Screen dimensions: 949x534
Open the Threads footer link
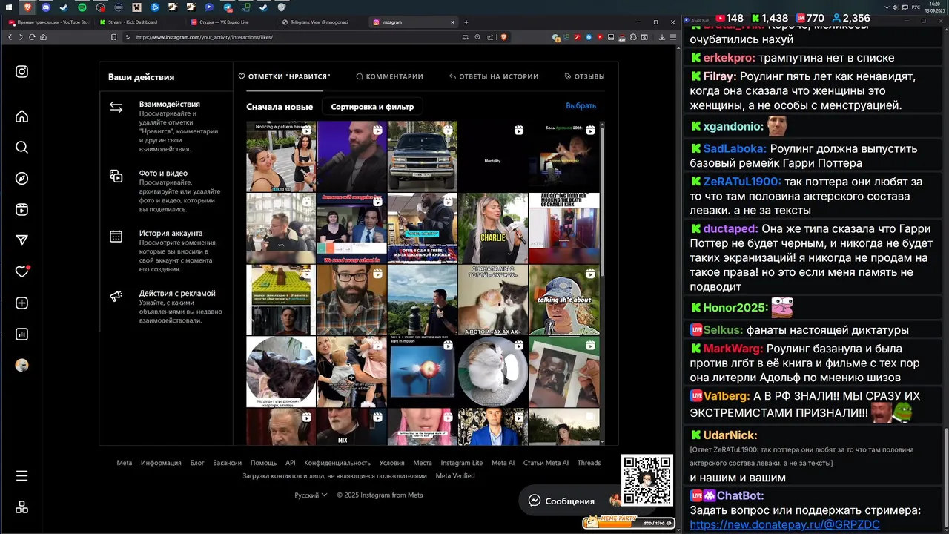click(589, 463)
